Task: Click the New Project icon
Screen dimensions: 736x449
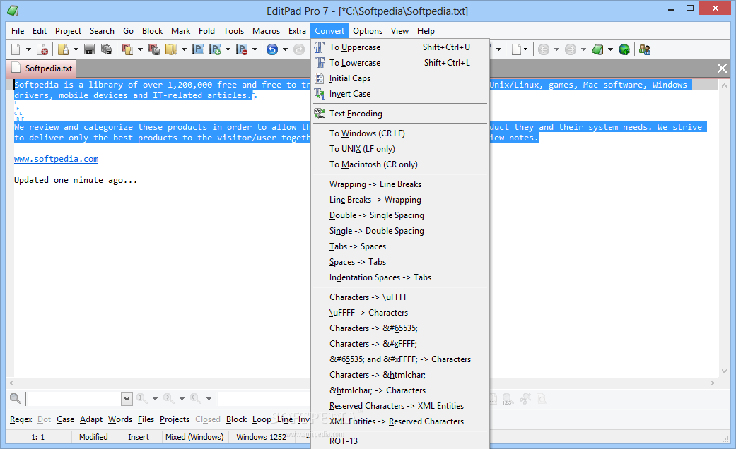Action: 127,49
